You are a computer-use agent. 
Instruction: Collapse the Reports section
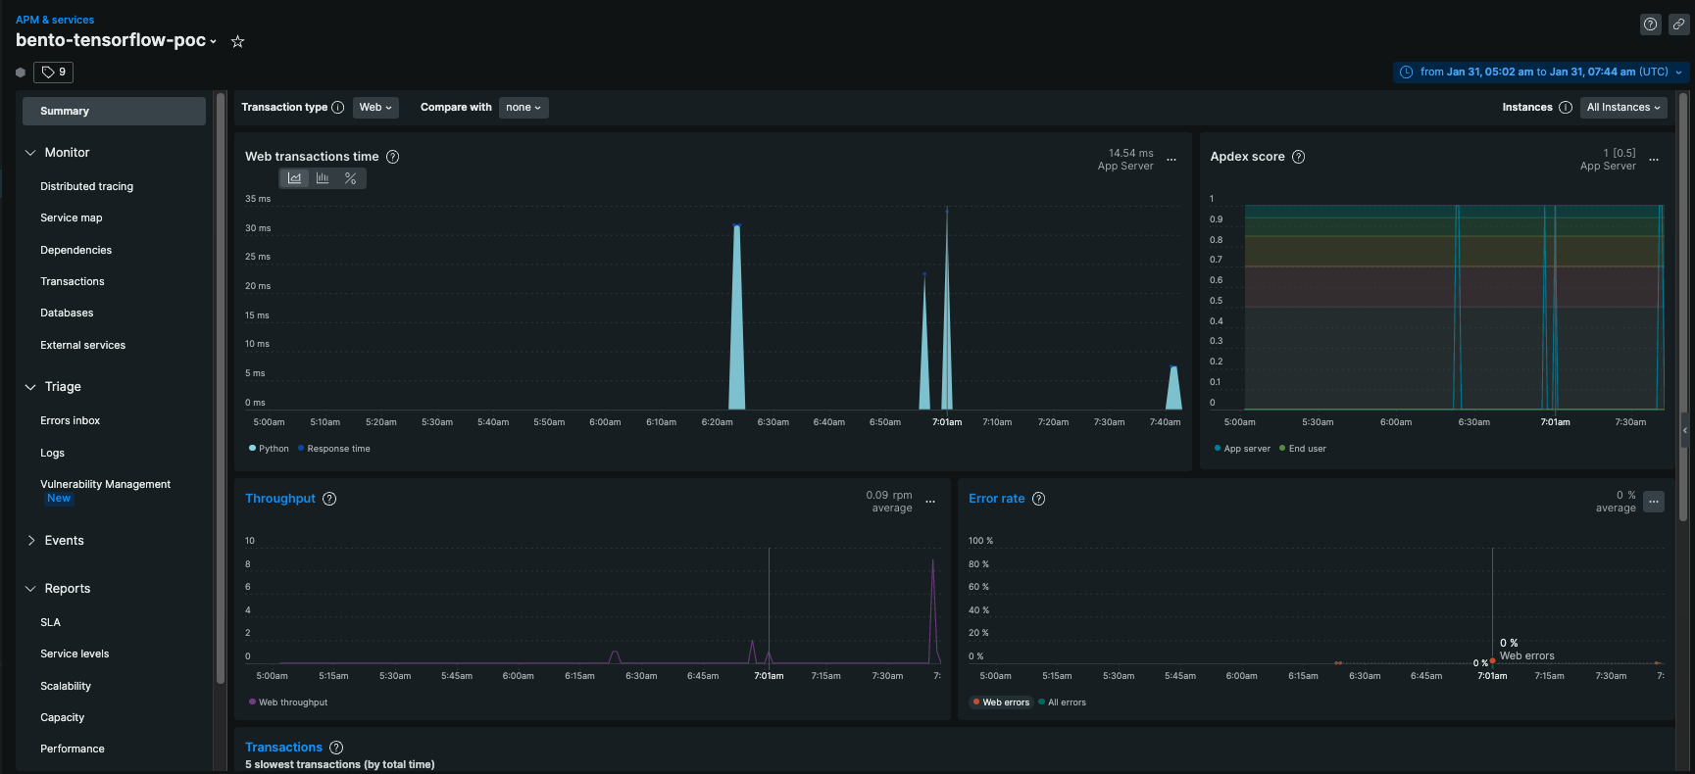pos(30,589)
